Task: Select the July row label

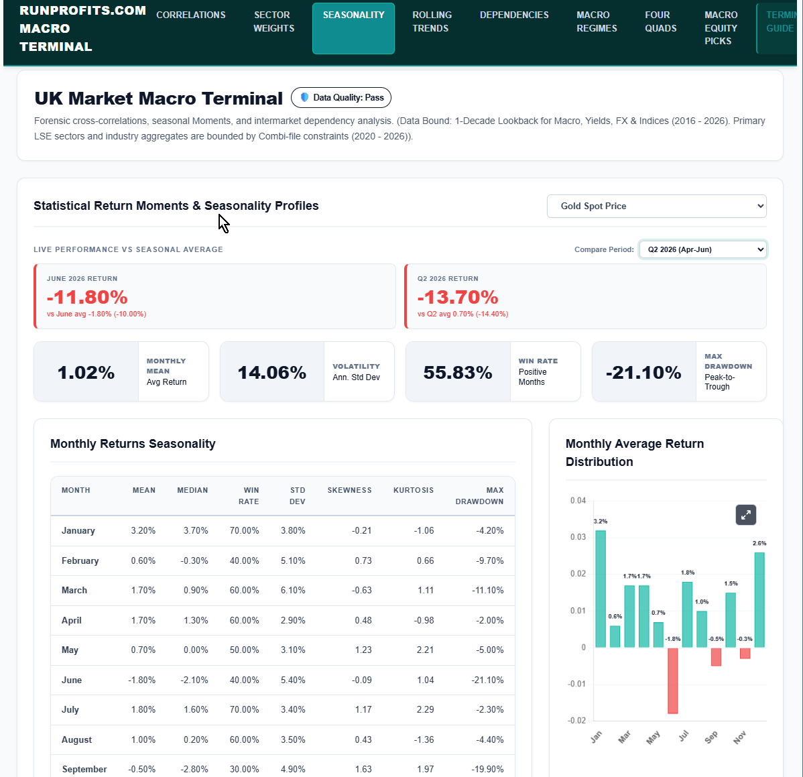Action: [70, 709]
